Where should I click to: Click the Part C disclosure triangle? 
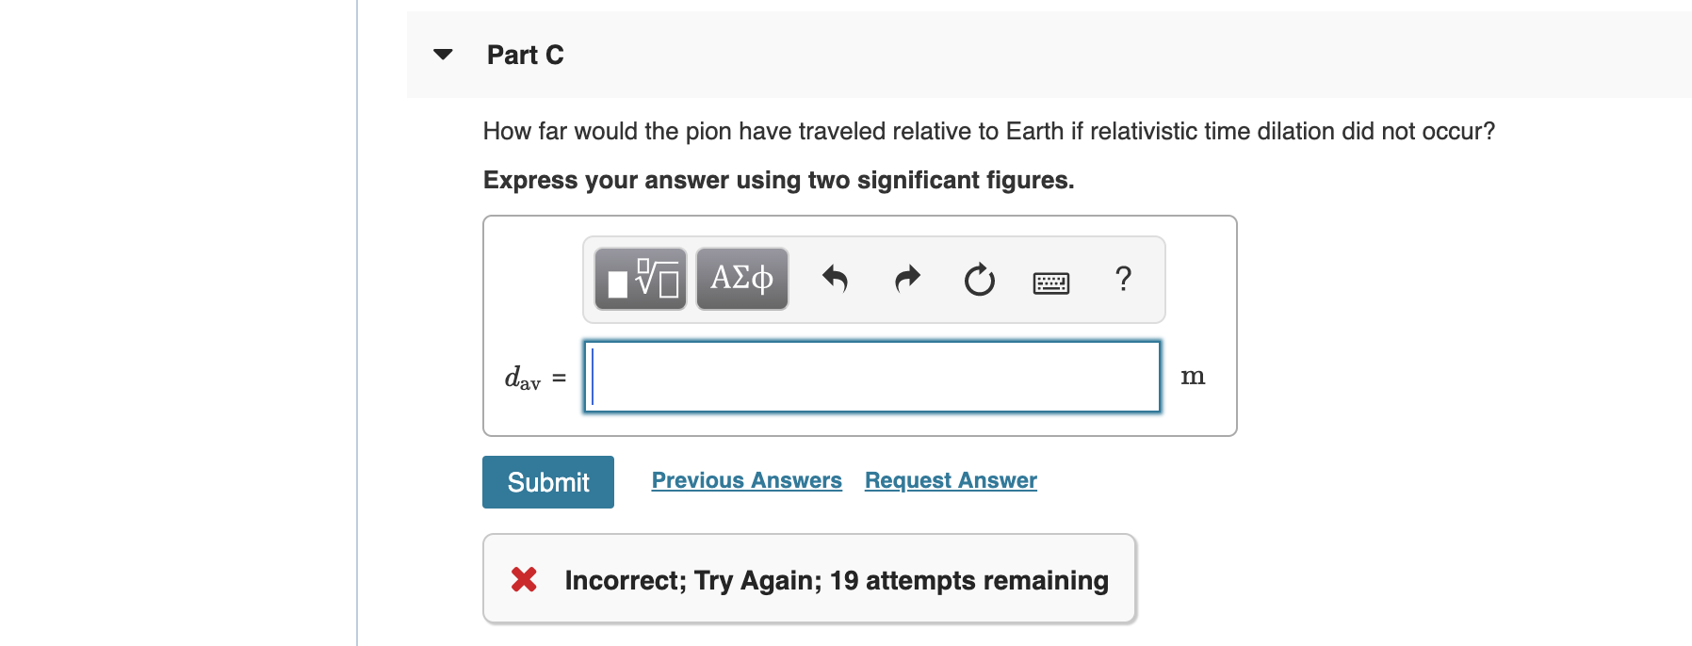tap(443, 55)
